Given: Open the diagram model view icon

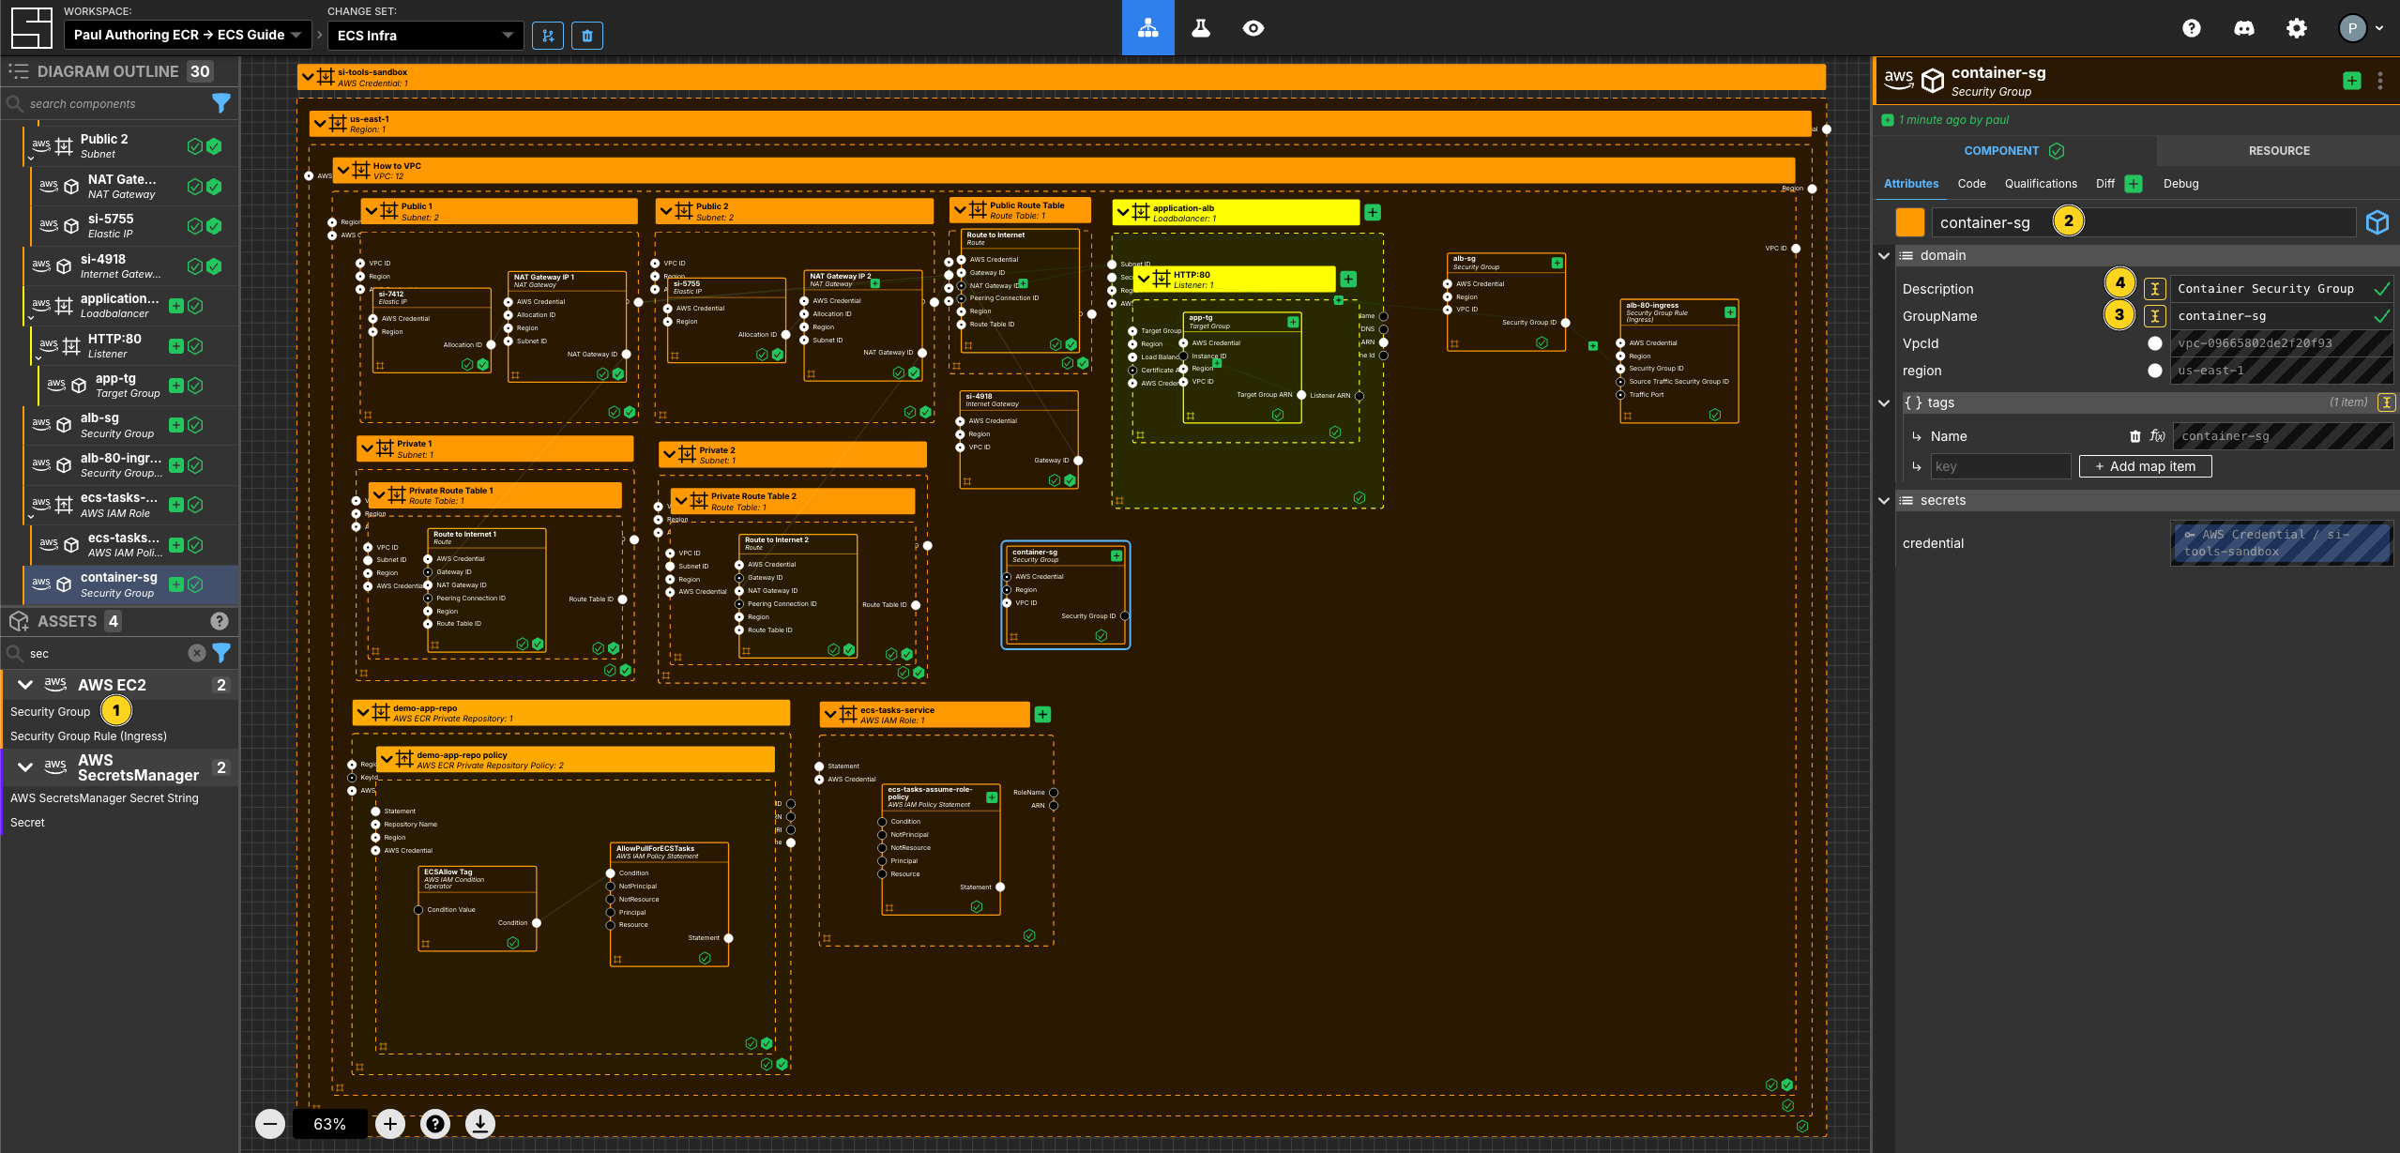Looking at the screenshot, I should [x=1147, y=28].
